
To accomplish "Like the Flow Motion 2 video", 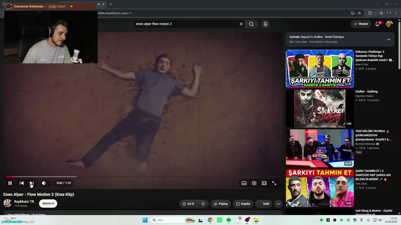I will pos(188,204).
